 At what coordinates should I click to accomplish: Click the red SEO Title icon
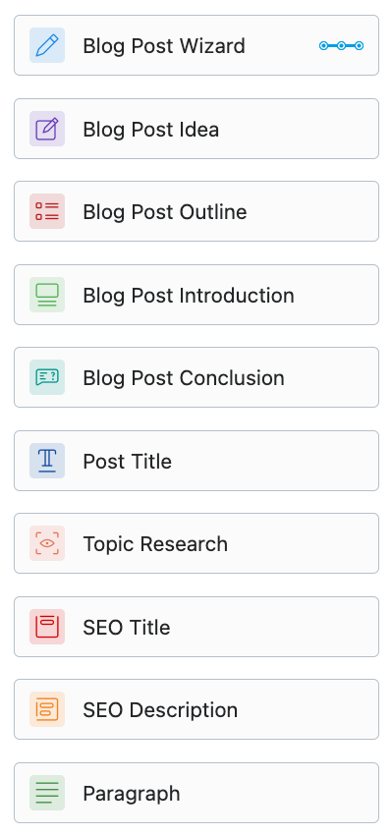click(x=47, y=627)
